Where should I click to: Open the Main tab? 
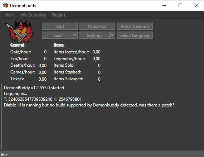9,15
